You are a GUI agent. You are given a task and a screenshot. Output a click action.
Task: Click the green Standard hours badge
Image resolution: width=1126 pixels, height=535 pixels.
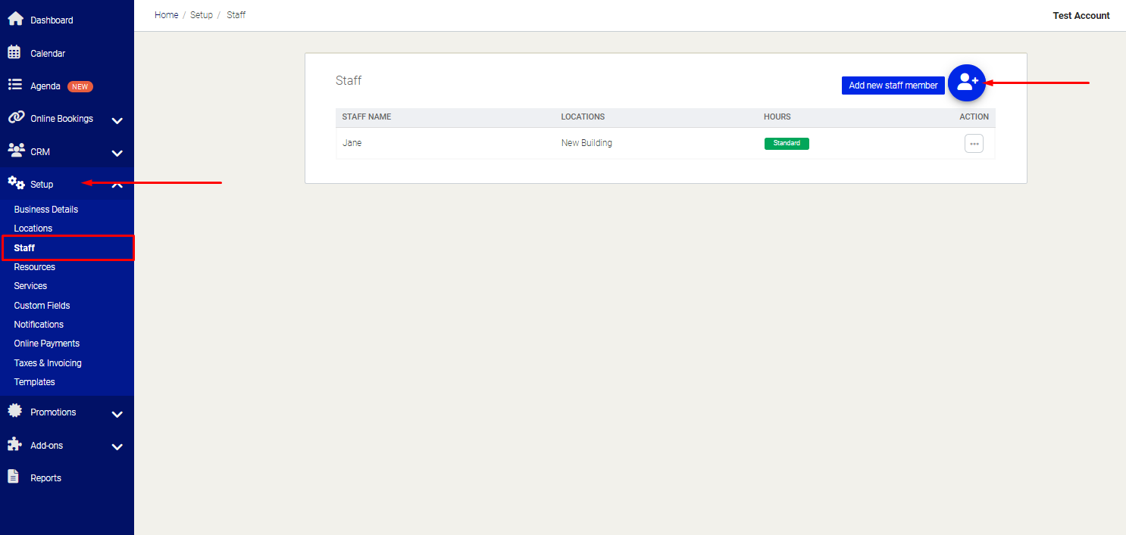click(x=786, y=143)
